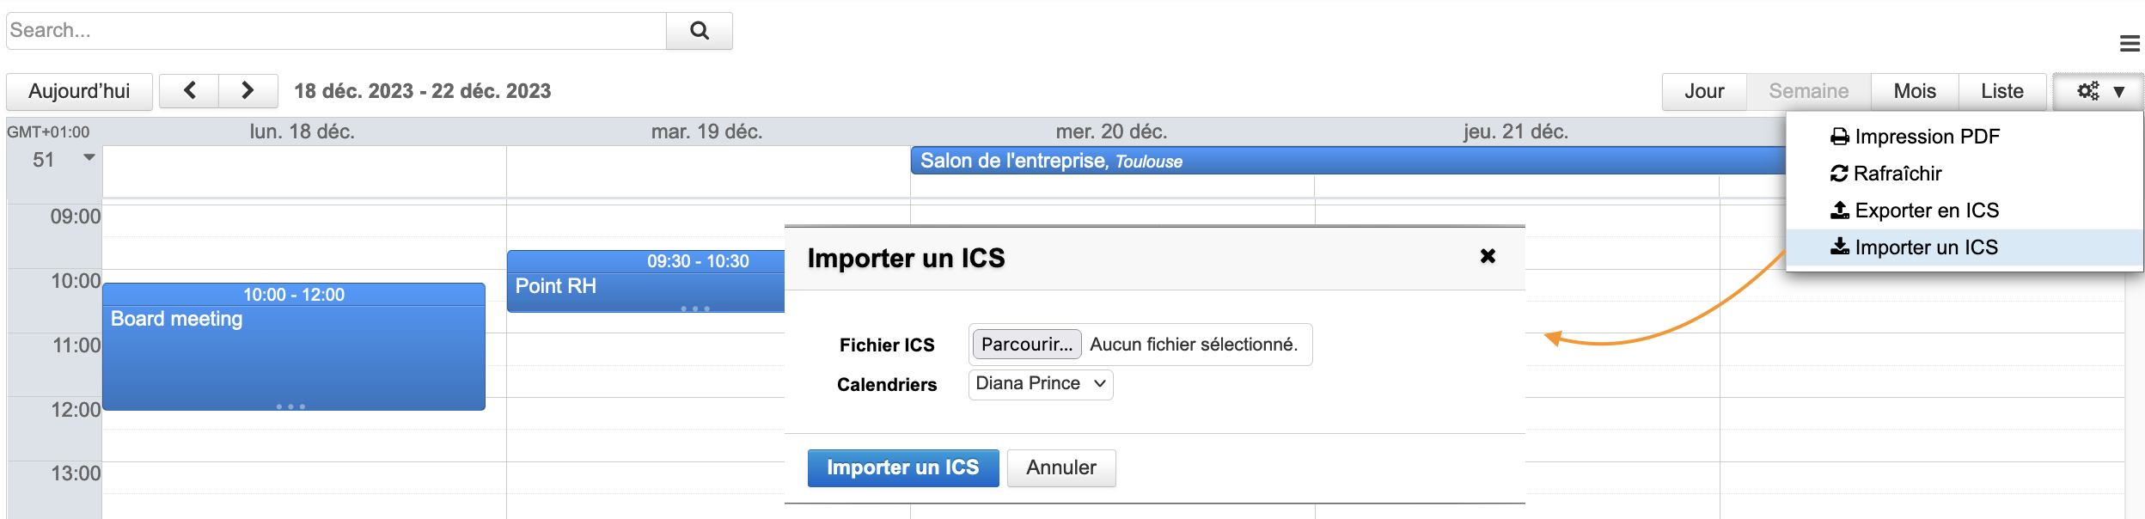2145x519 pixels.
Task: Switch to Liste view
Action: point(2001,91)
